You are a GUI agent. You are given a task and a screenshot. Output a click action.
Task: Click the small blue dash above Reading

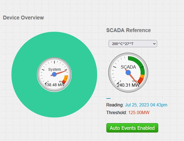click(x=108, y=98)
